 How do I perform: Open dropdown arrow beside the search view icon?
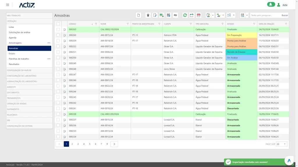247,15
